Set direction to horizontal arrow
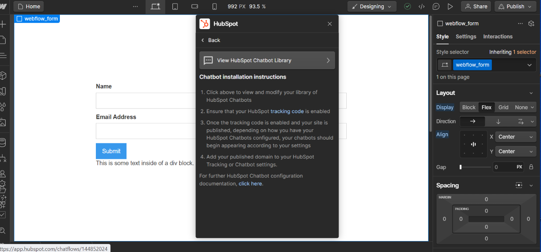Image resolution: width=541 pixels, height=252 pixels. 472,121
